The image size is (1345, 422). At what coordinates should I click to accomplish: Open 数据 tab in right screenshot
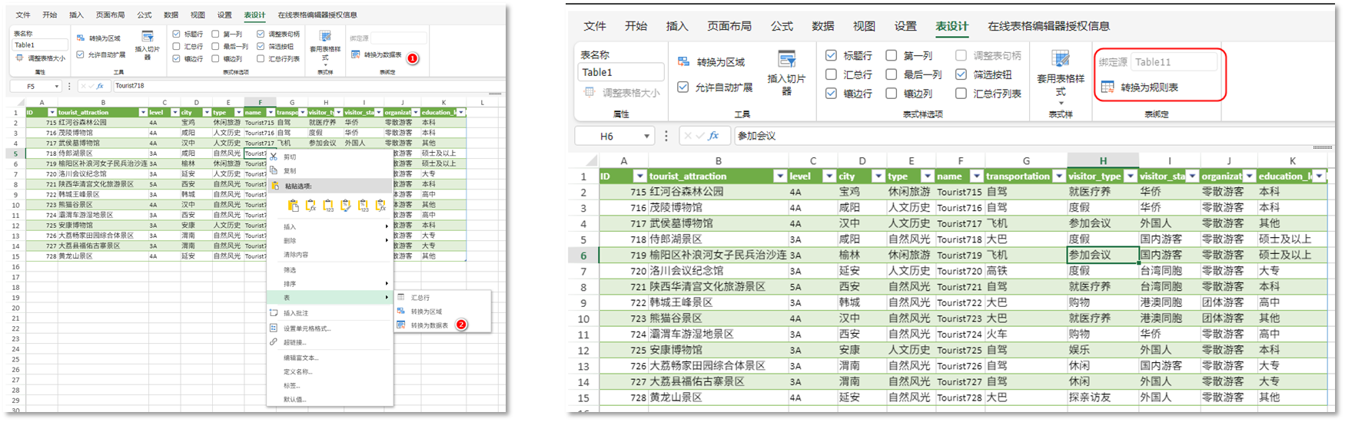822,26
